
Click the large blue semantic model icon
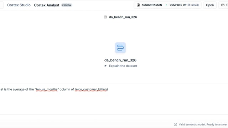point(120,48)
